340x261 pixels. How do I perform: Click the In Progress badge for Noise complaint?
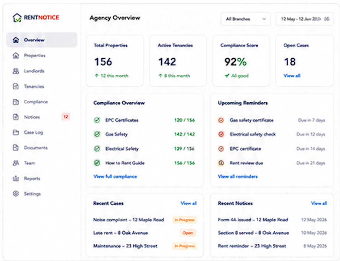tap(184, 220)
